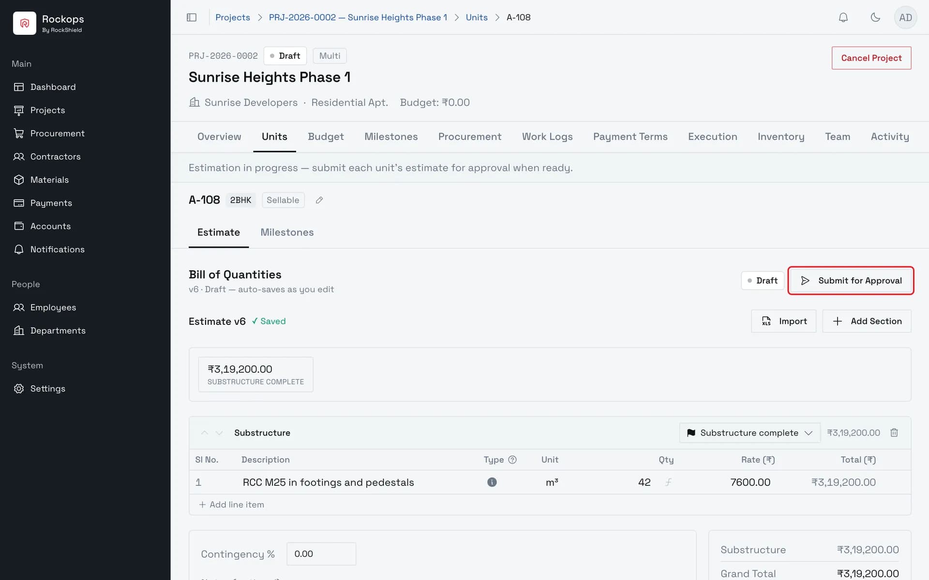
Task: Click the quantity value 42
Action: coord(644,482)
